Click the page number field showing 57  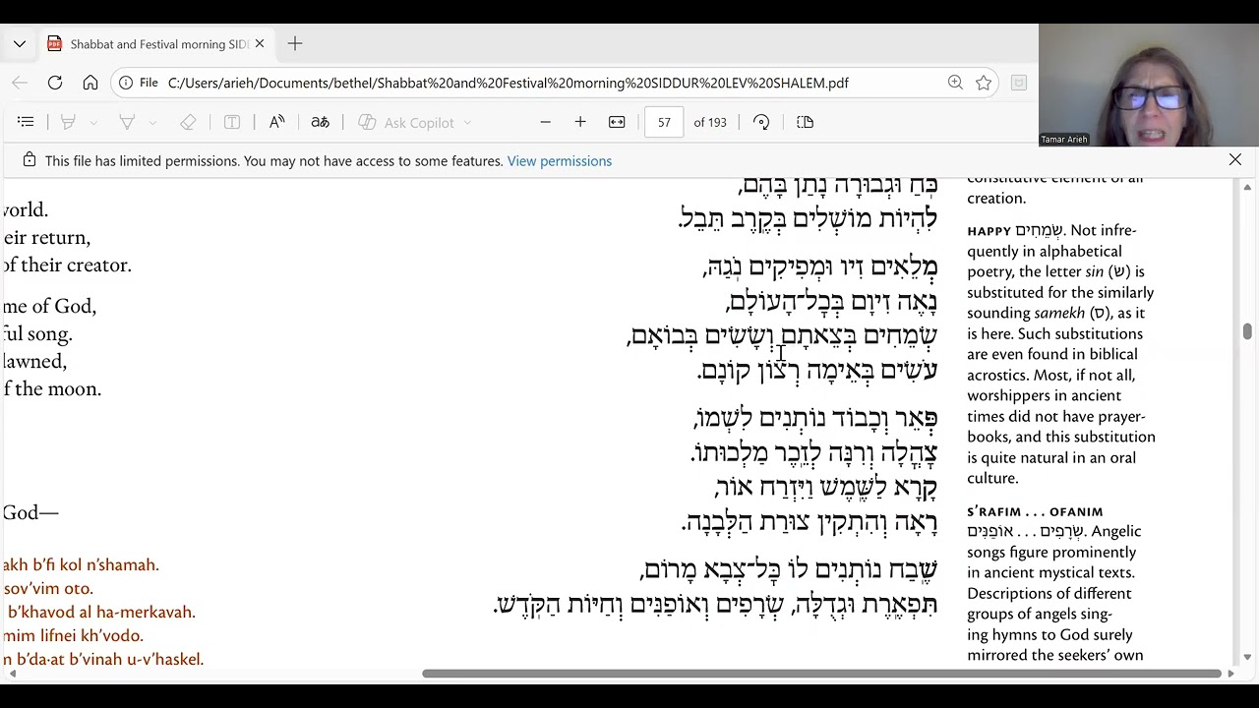coord(664,122)
